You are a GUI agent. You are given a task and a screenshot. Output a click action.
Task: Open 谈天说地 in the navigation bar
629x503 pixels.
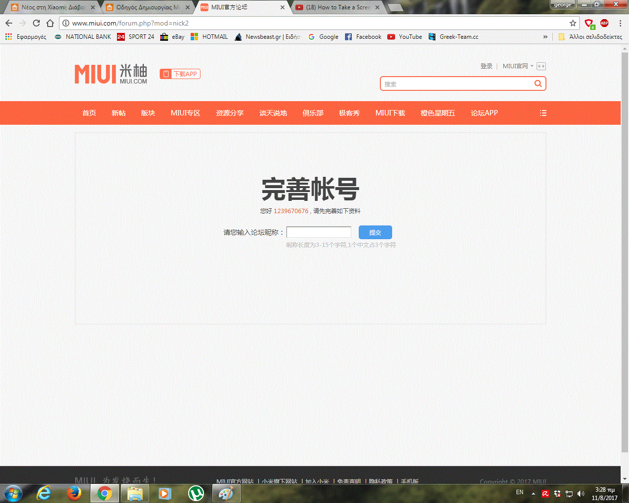273,113
